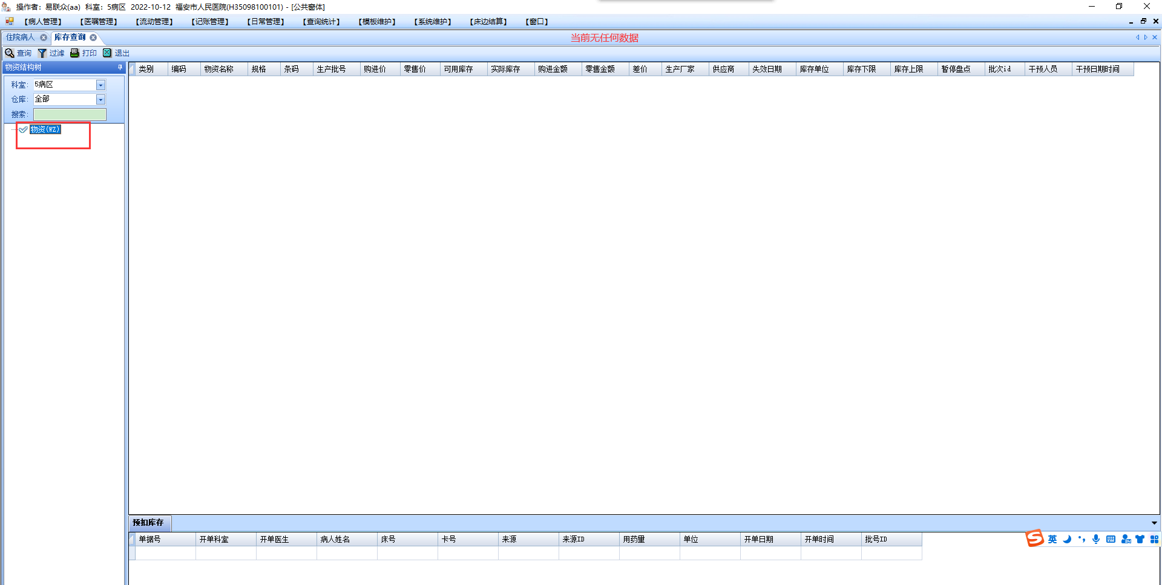The width and height of the screenshot is (1162, 585).
Task: Restore the inner MDI child window
Action: [1143, 21]
